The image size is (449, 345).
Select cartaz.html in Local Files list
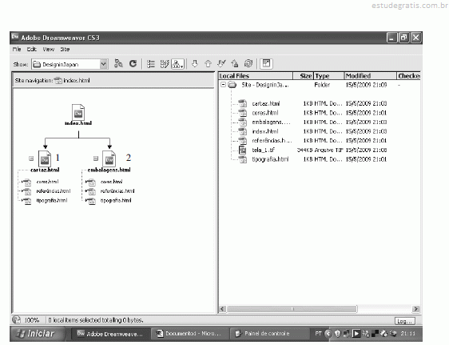[266, 103]
